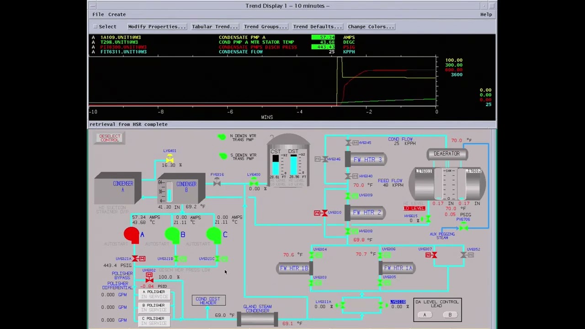Image resolution: width=585 pixels, height=329 pixels.
Task: Click the PV6706 aux pegging steam valve
Action: click(463, 227)
